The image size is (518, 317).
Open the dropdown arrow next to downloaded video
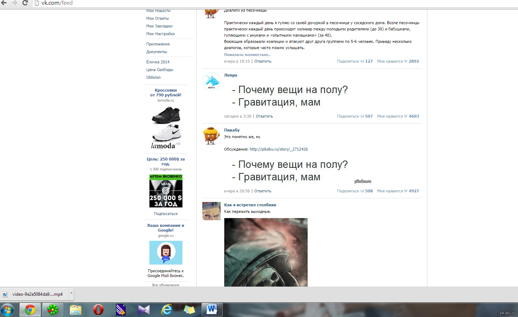pos(71,294)
